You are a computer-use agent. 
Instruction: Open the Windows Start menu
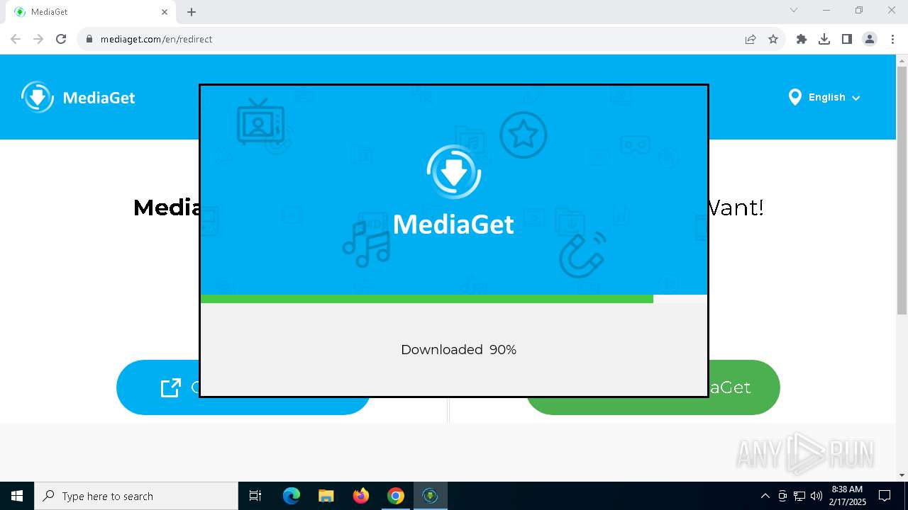tap(17, 496)
